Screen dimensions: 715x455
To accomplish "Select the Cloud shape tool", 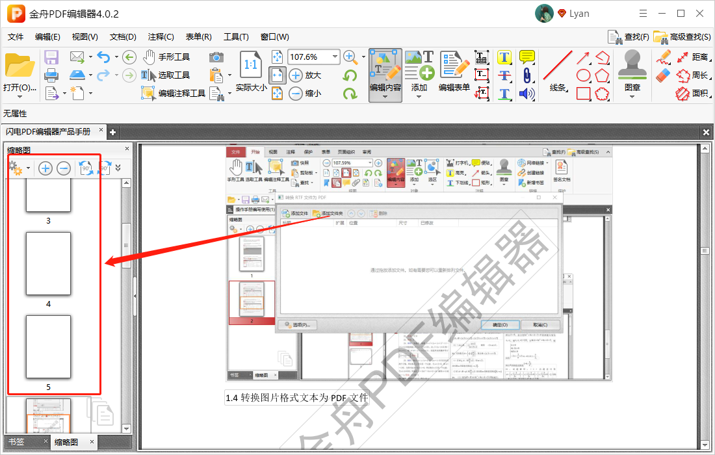I will point(602,94).
